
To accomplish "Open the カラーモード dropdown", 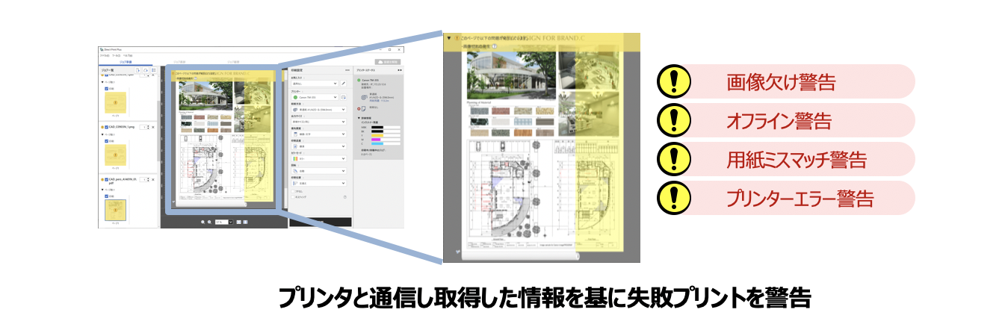I will (321, 158).
